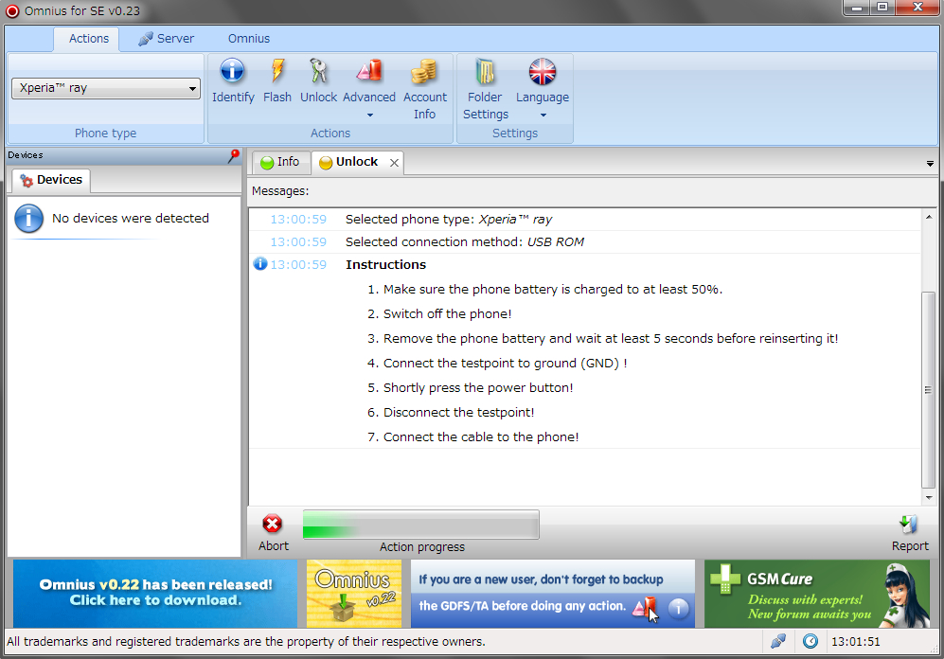Viewport: 944px width, 659px height.
Task: Click the 13:01:51 time in status bar
Action: [x=856, y=642]
